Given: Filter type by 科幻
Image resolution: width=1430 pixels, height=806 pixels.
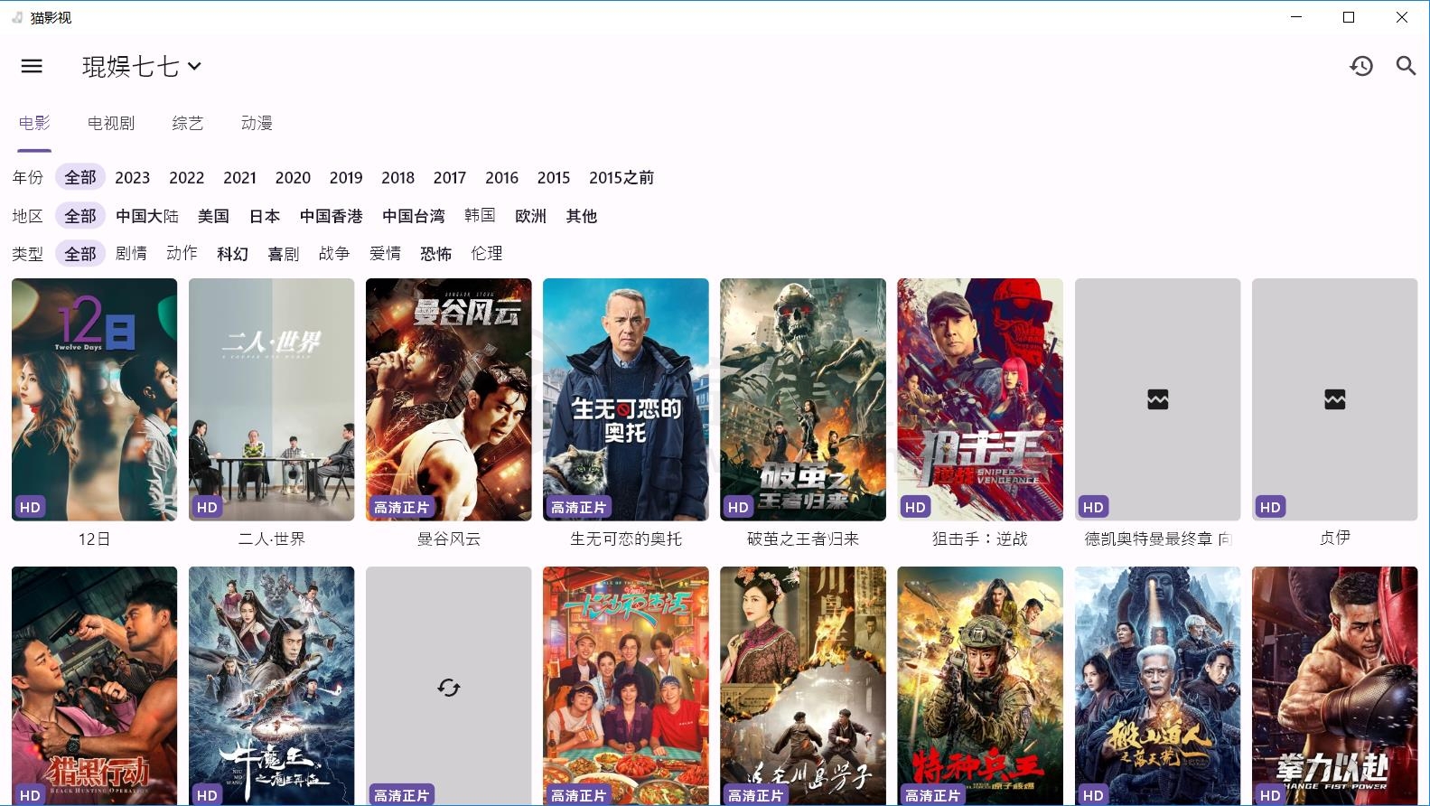Looking at the screenshot, I should point(233,254).
